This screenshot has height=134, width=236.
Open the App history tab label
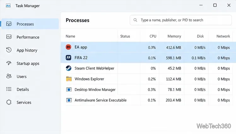[x=27, y=50]
